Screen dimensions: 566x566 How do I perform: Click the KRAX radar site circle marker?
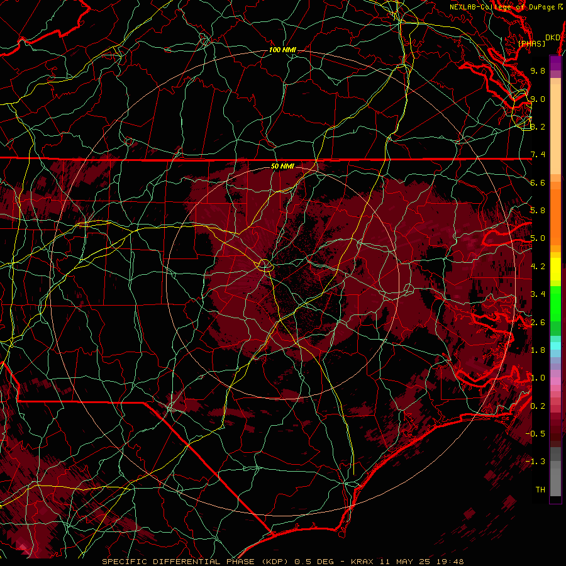pyautogui.click(x=265, y=265)
